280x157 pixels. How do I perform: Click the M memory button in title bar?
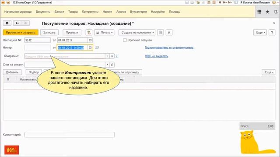tap(220, 3)
